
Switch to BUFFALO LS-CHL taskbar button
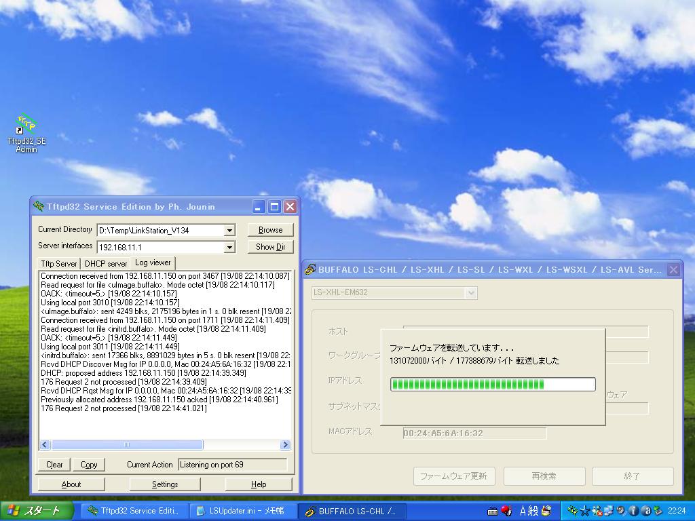(x=351, y=511)
